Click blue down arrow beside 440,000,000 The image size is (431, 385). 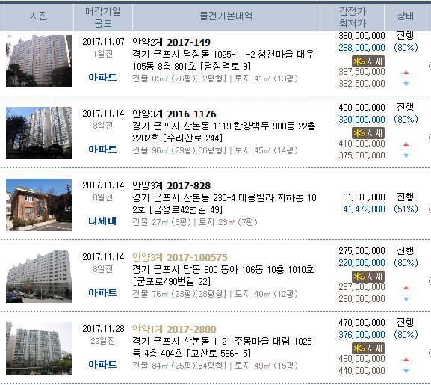click(406, 371)
